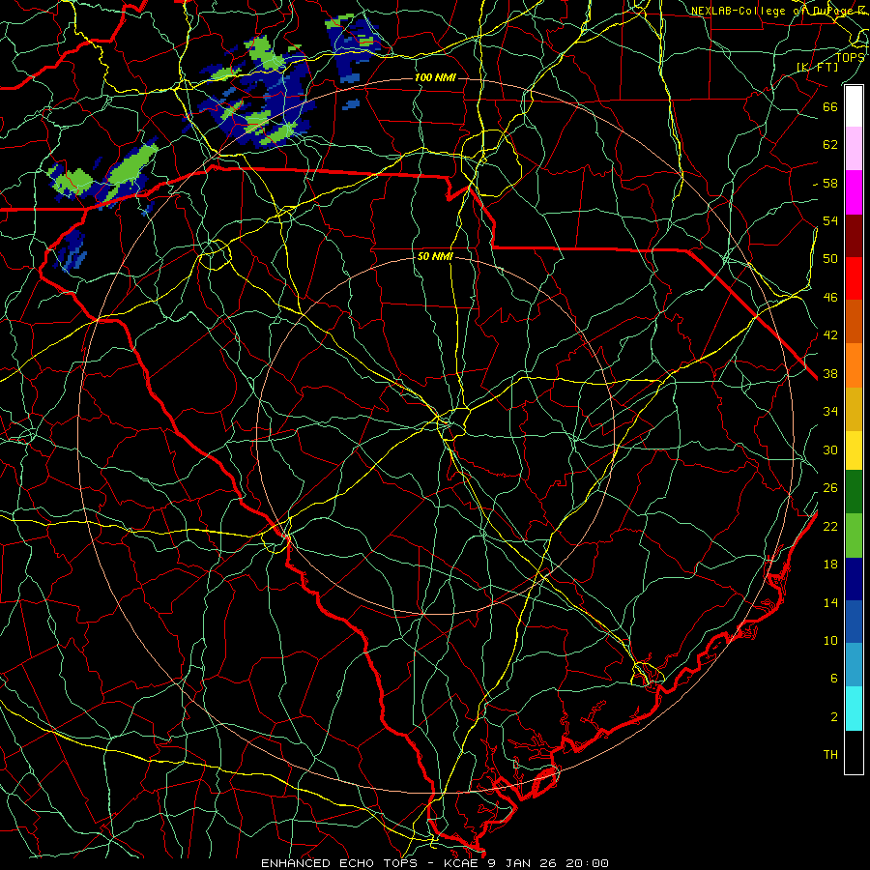Screen dimensions: 870x870
Task: Click the 46 legend value
Action: click(x=830, y=297)
